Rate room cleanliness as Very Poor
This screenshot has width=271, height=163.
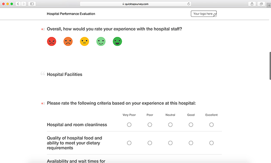pyautogui.click(x=129, y=124)
